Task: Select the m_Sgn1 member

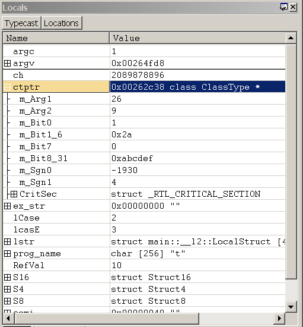Action: pyautogui.click(x=36, y=183)
